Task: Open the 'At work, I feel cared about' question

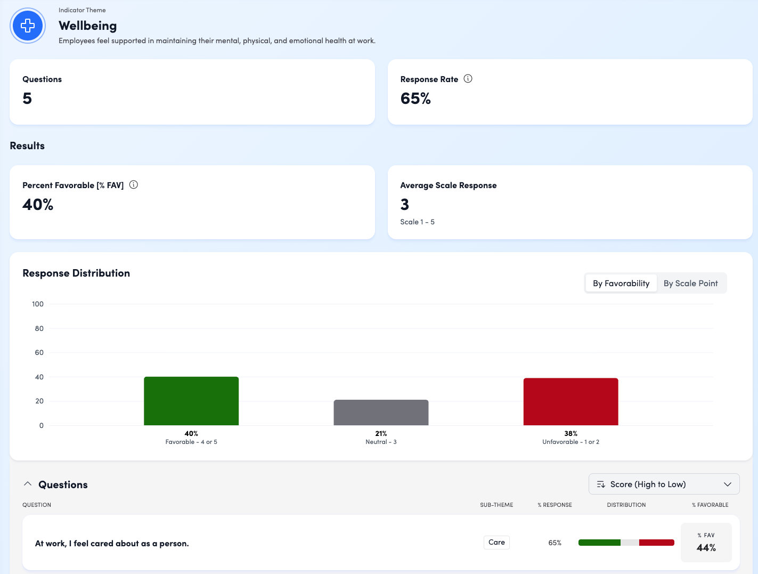Action: click(x=112, y=544)
